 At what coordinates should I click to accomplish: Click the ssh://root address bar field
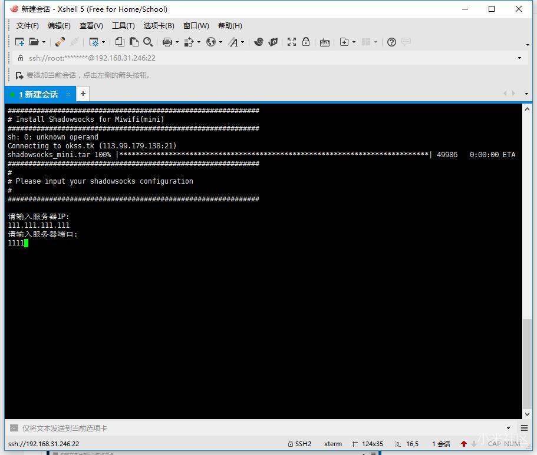click(x=265, y=58)
